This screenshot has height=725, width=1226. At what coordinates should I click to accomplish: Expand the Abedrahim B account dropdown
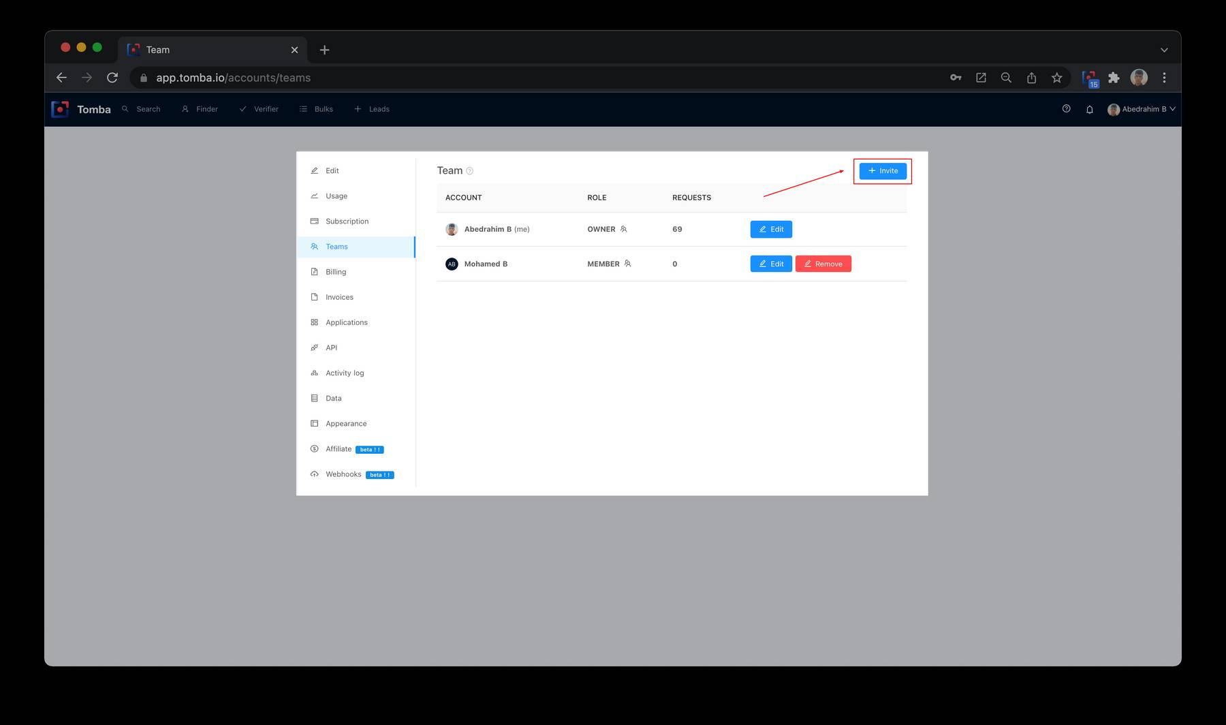click(1142, 109)
